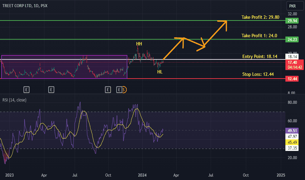The height and width of the screenshot is (180, 305).
Task: Click the red 12.44 stop loss axis tag
Action: click(292, 79)
